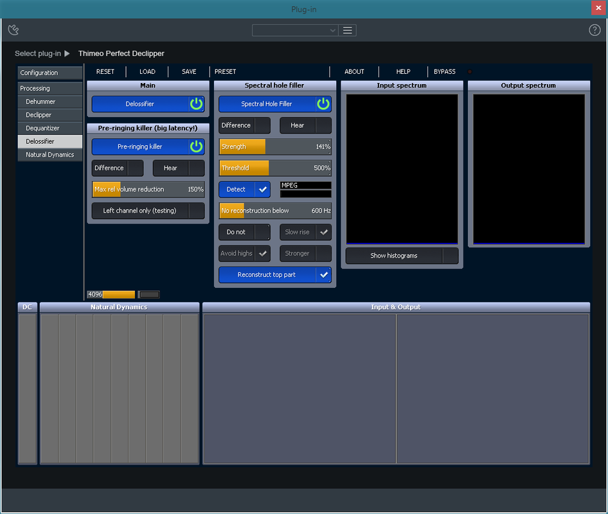This screenshot has width=608, height=514.
Task: Click the plug-in clock icon in the top-left corner
Action: coord(13,30)
